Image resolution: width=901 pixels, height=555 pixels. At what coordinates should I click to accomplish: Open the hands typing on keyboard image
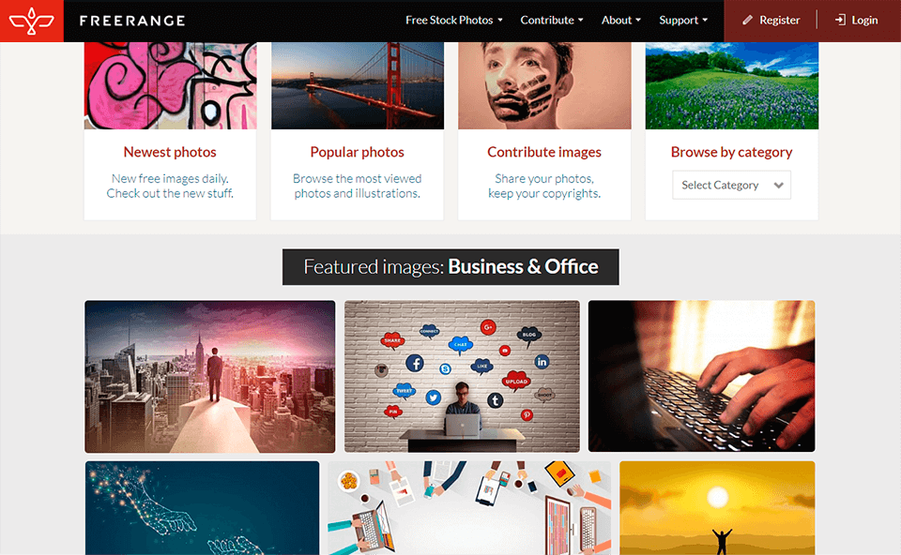point(702,377)
